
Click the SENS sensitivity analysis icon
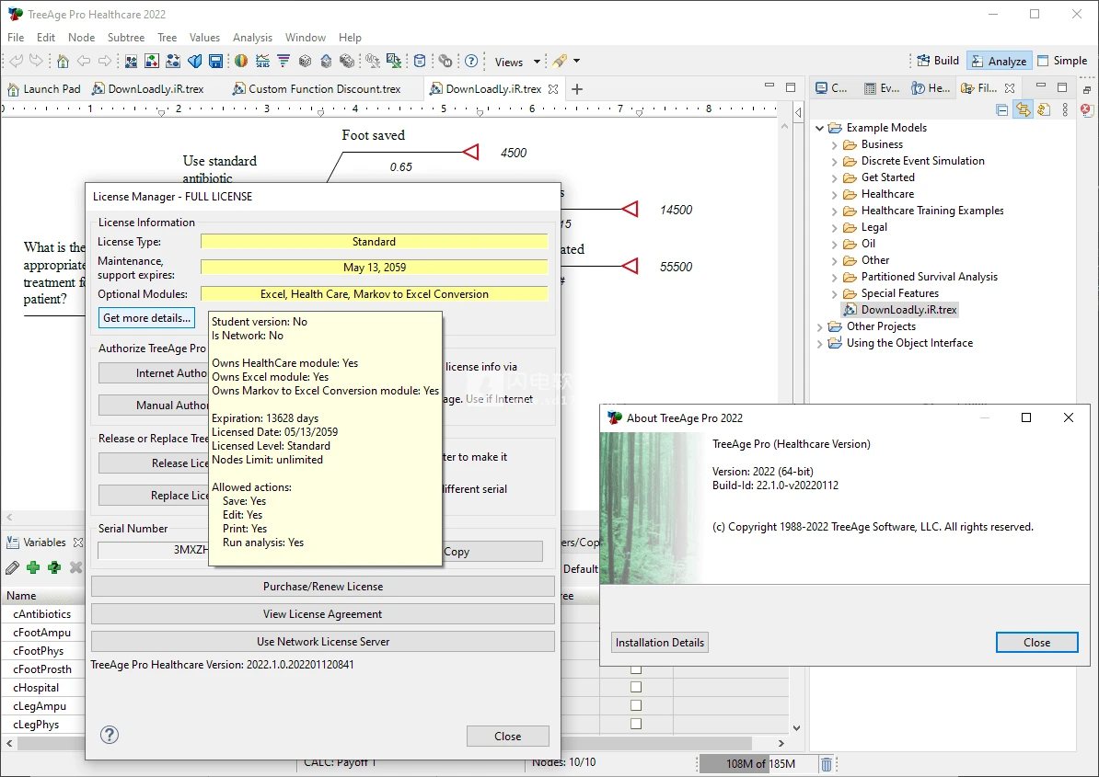click(263, 62)
